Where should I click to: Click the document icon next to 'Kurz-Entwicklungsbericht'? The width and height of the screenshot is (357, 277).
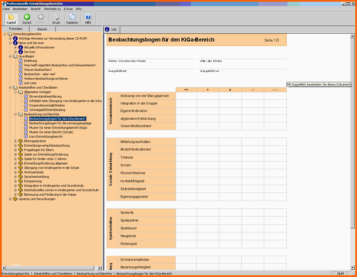click(26, 137)
